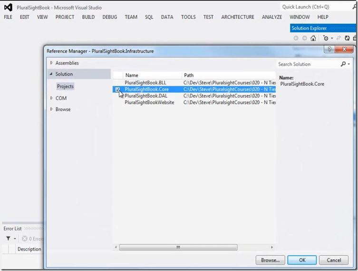Uncheck the PluralSightBook.Core checkbox
The width and height of the screenshot is (358, 271).
tap(117, 89)
